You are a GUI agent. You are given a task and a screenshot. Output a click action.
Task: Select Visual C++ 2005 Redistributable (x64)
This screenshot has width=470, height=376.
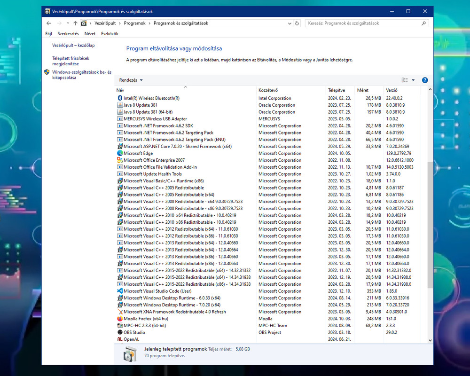coord(268,195)
